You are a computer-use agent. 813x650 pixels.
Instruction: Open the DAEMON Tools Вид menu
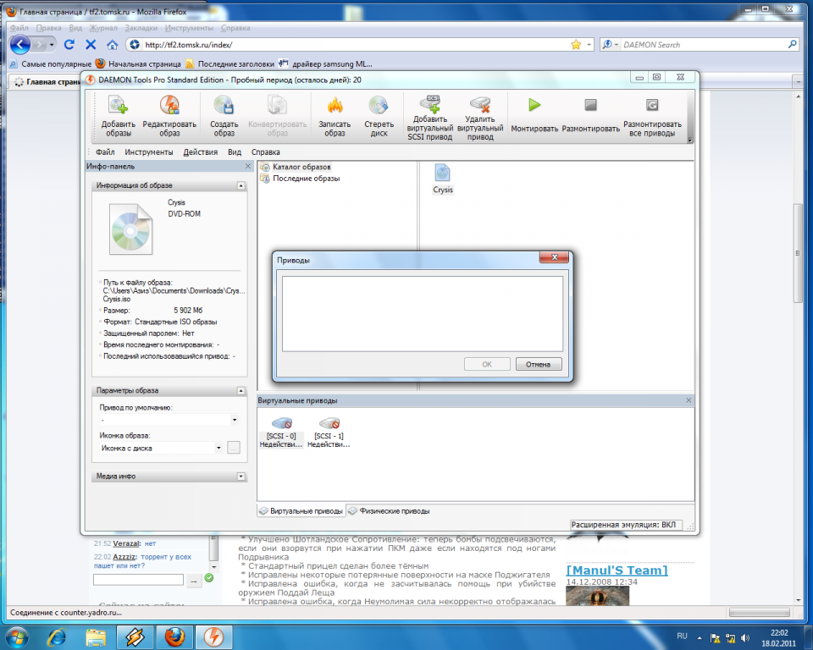[235, 151]
